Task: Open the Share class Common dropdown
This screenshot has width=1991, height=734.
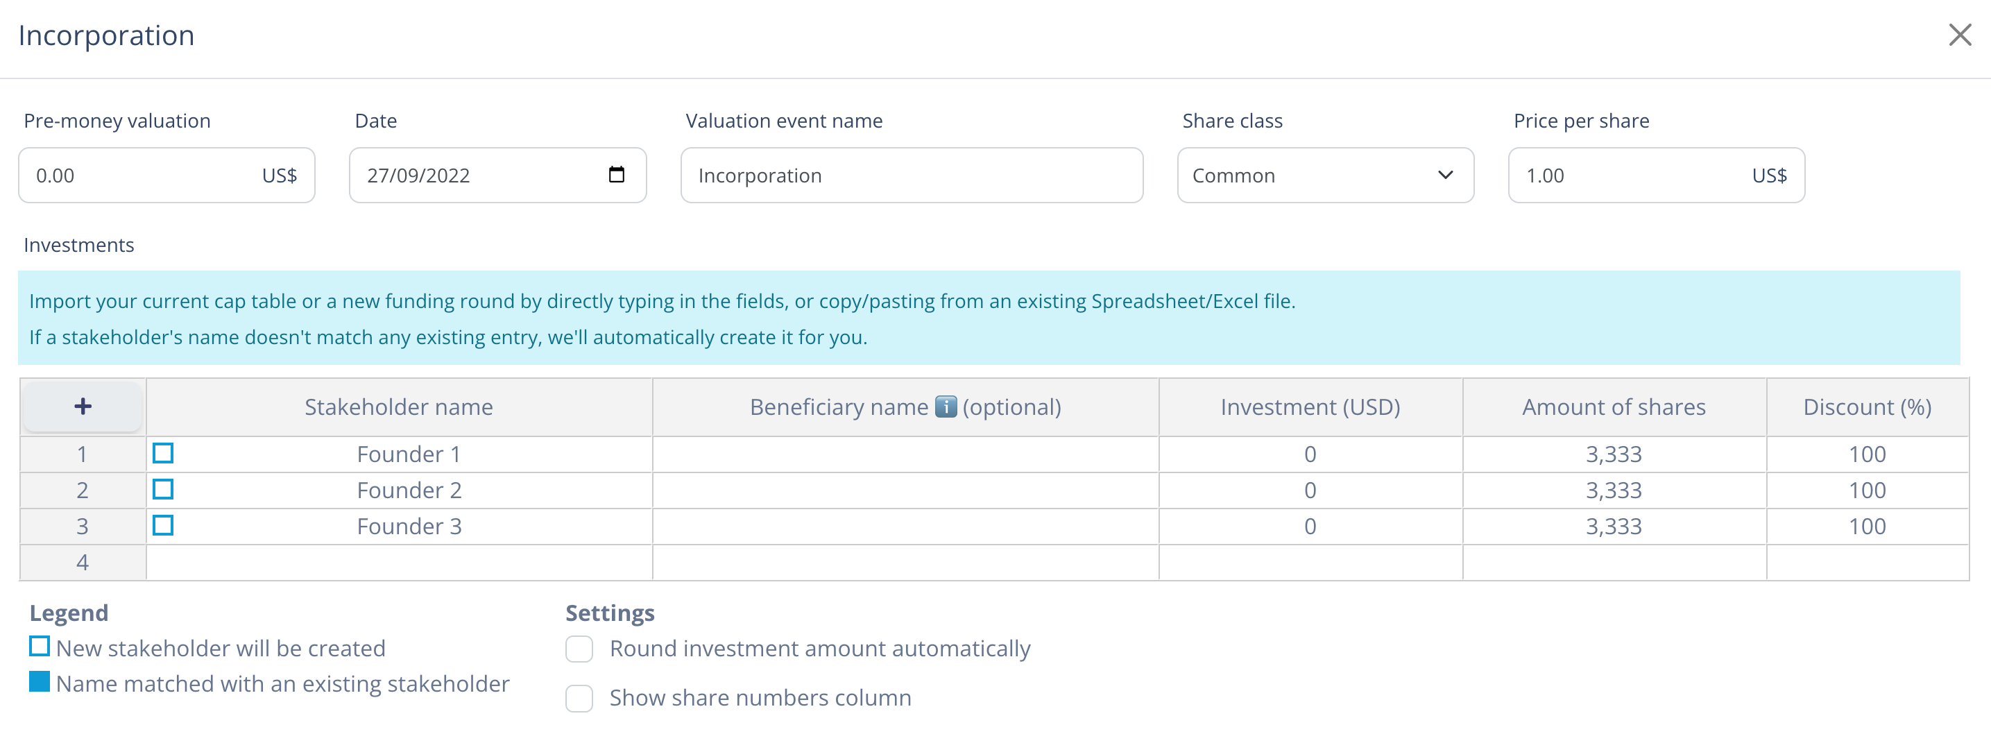Action: (1326, 176)
